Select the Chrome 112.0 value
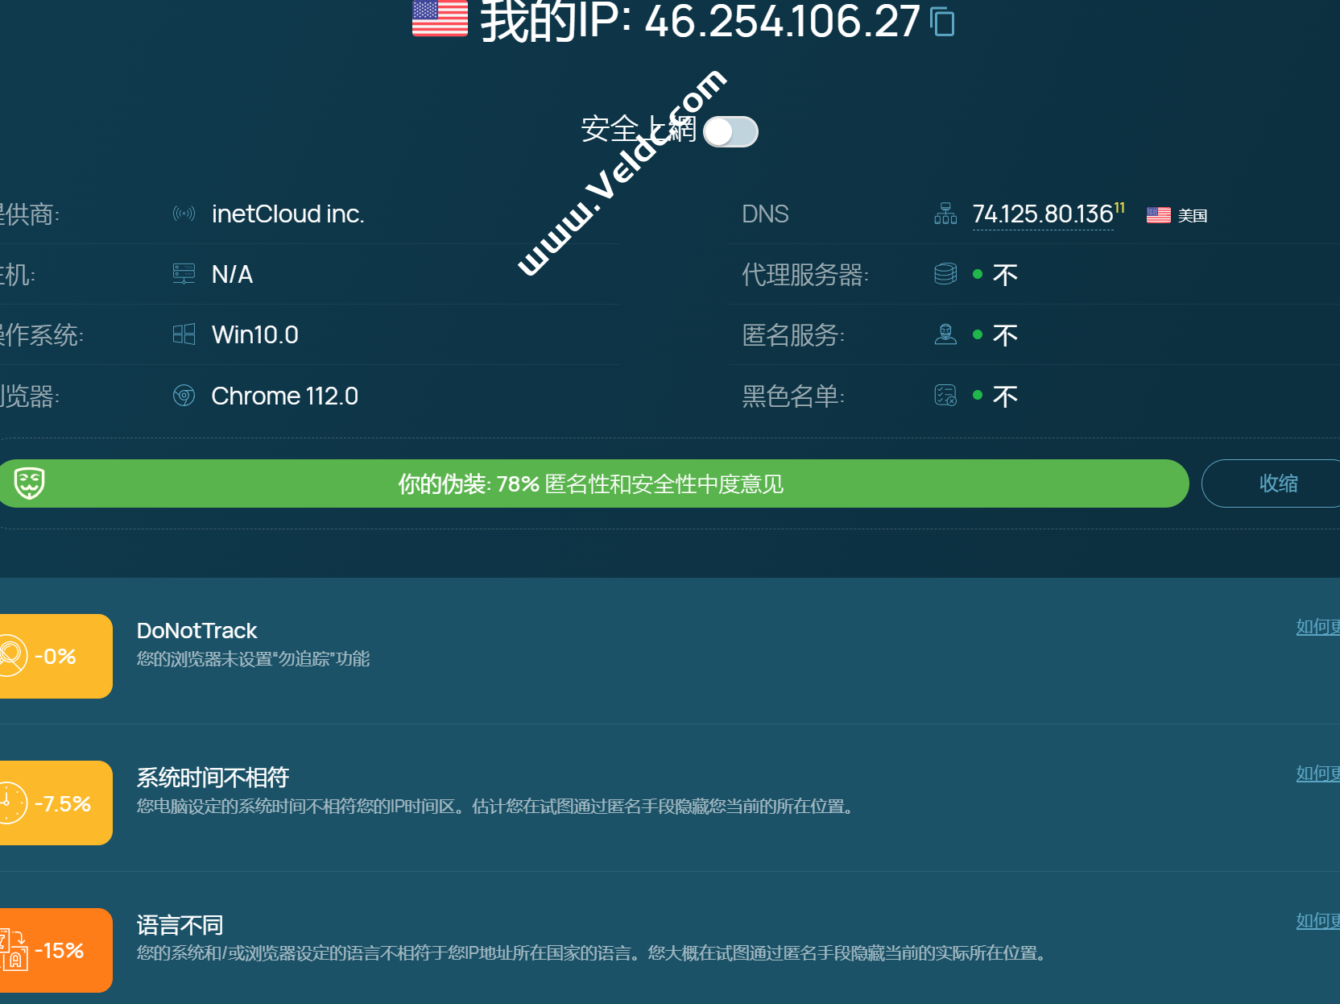The image size is (1340, 1004). point(284,396)
